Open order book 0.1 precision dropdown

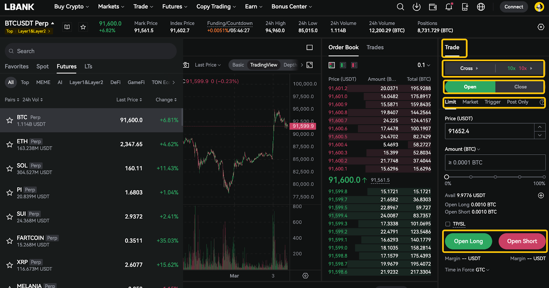[x=424, y=65]
